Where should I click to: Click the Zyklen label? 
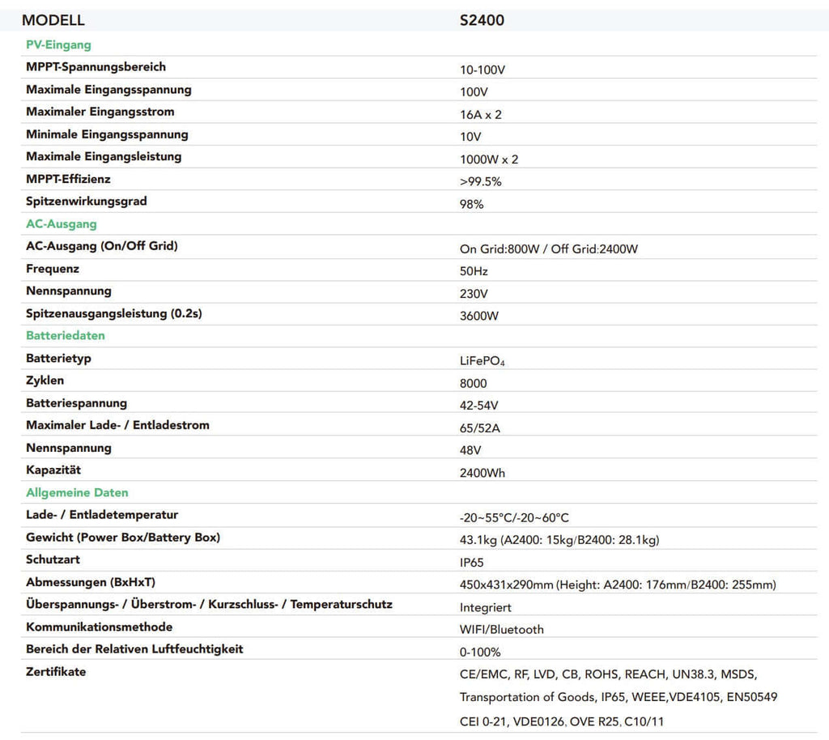(x=45, y=381)
